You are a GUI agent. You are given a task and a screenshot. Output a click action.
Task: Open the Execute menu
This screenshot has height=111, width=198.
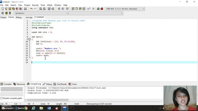pyautogui.click(x=35, y=5)
